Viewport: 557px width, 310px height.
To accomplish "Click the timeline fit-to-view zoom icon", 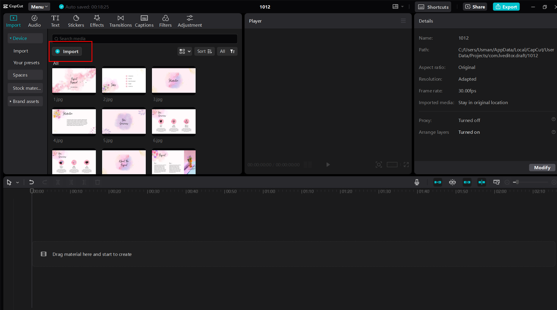I will [497, 182].
